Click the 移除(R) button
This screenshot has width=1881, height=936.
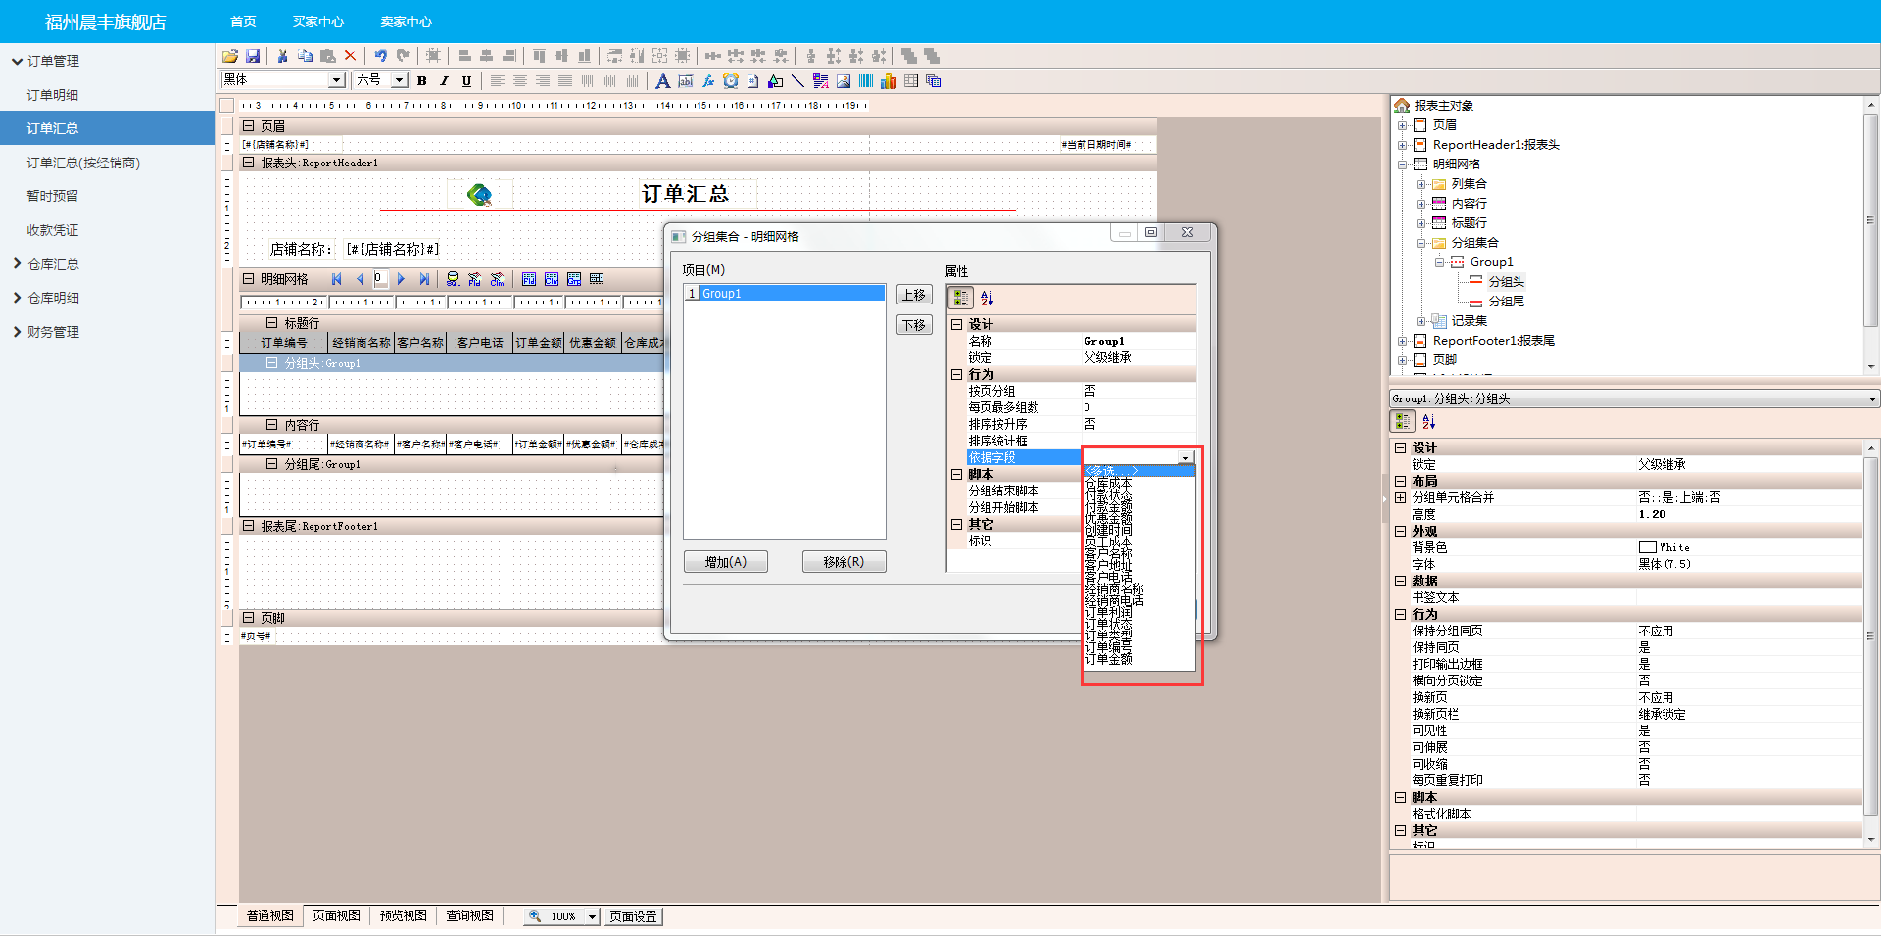pyautogui.click(x=844, y=562)
